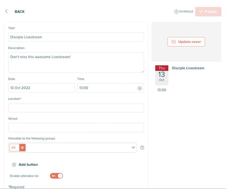
Task: Open the groups help question mark icon
Action: click(x=142, y=148)
